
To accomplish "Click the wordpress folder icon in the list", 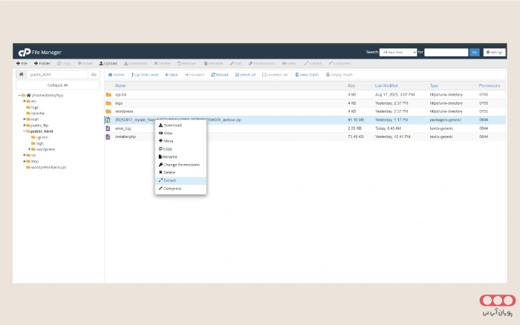I will (108, 111).
